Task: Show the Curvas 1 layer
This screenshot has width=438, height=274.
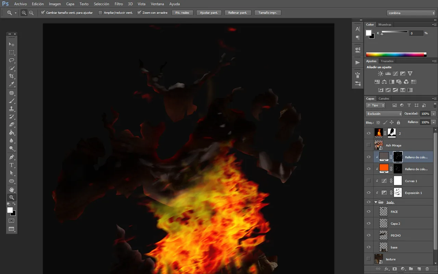Action: (x=369, y=181)
